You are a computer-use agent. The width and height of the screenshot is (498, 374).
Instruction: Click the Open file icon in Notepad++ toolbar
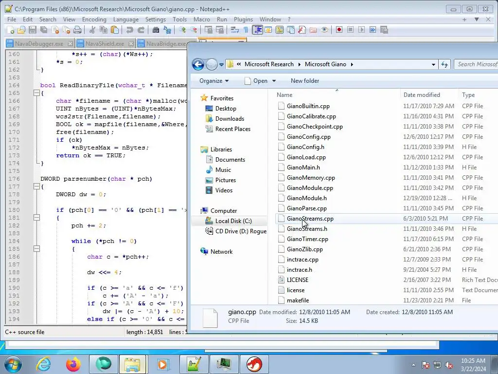click(21, 30)
